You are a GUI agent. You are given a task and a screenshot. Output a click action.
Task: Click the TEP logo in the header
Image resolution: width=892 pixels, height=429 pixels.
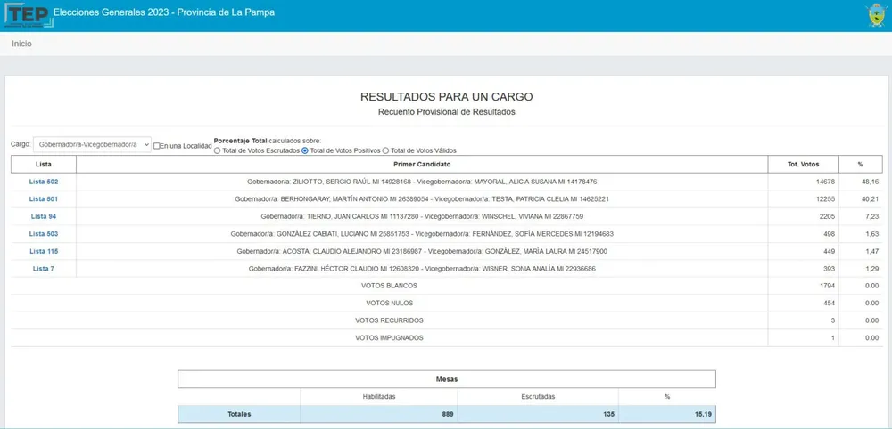(x=28, y=15)
